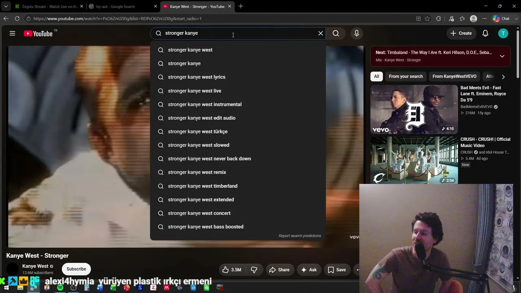Open the YouTube guide hamburger menu

12,33
